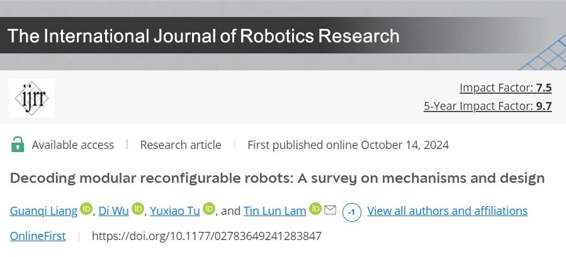
Task: Click the Research article label
Action: pyautogui.click(x=181, y=145)
